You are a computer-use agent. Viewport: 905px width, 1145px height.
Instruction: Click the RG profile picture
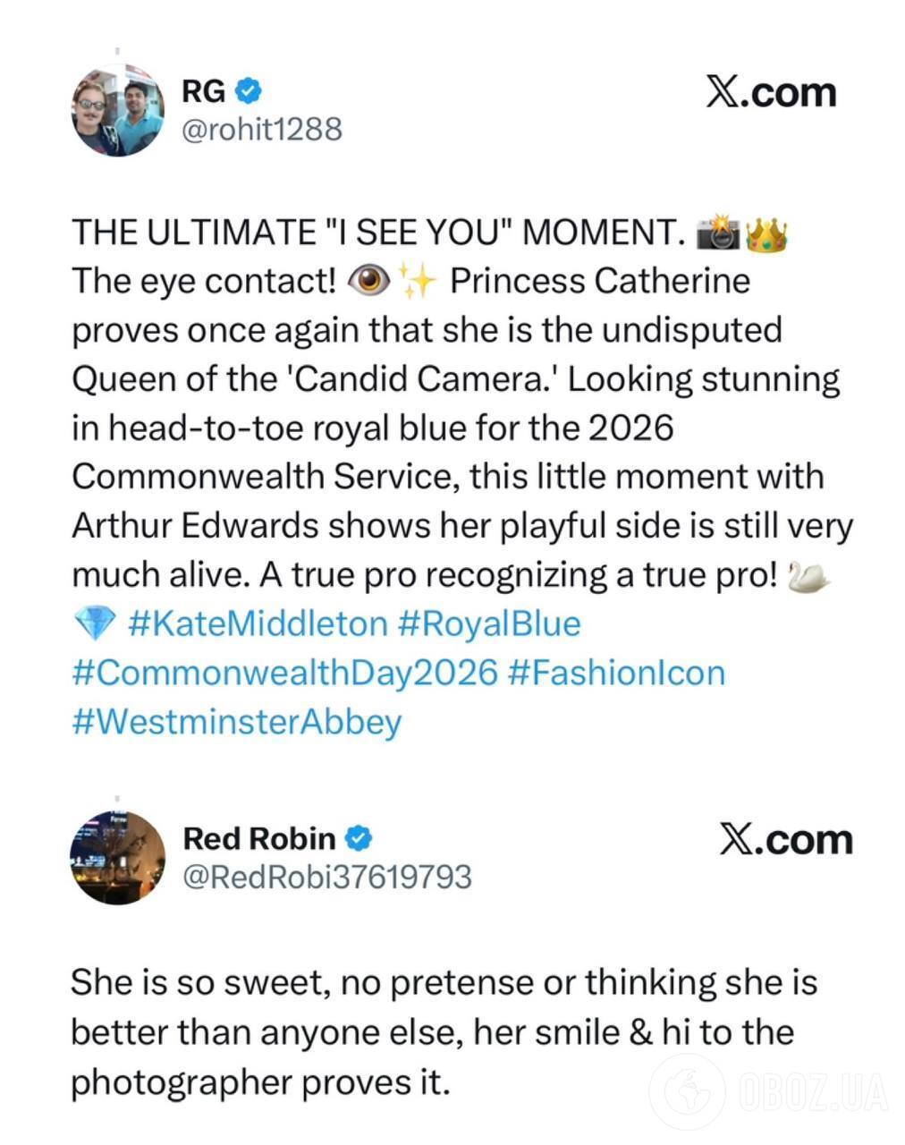[x=117, y=110]
